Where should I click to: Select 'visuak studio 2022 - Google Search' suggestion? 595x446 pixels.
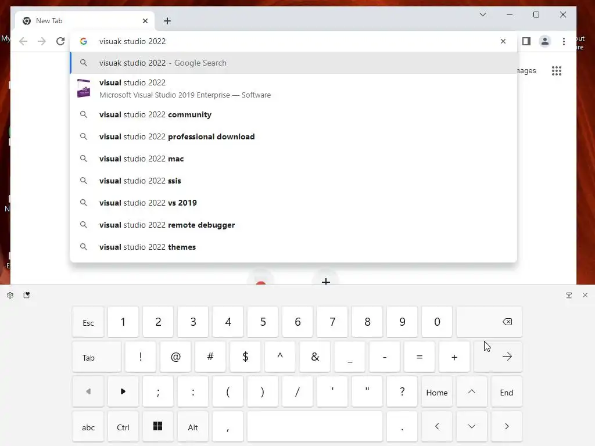pos(293,63)
